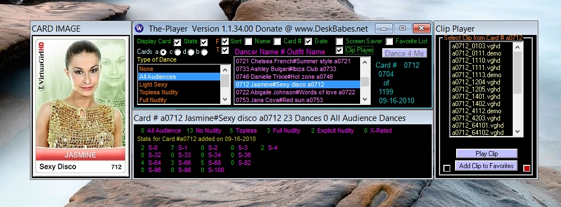The width and height of the screenshot is (561, 207).
Task: Select clip a0712_0103.vghd
Action: (482, 46)
